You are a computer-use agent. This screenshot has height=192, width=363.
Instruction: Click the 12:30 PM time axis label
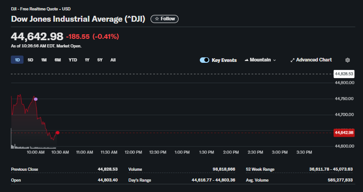click(x=158, y=152)
